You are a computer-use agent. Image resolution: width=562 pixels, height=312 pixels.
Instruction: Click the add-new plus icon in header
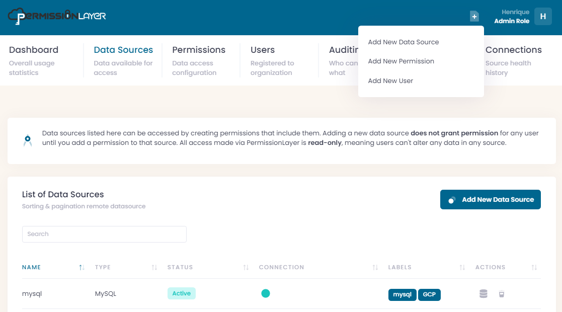point(474,17)
